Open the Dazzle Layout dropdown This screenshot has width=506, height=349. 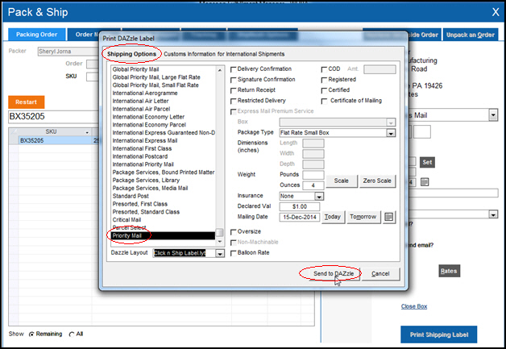[220, 253]
